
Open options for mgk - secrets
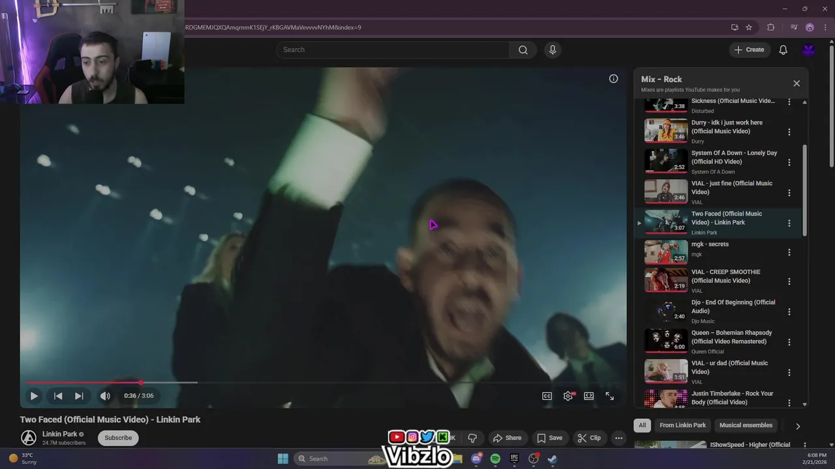pyautogui.click(x=789, y=252)
